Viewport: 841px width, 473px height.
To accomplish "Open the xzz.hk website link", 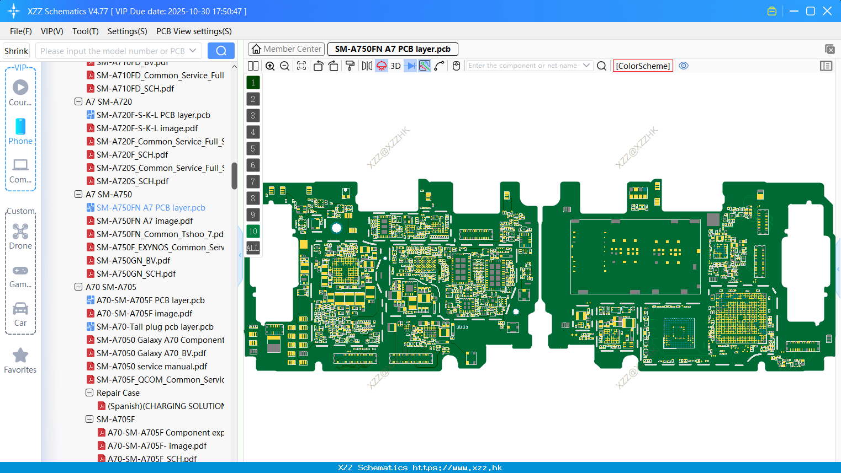I will point(457,467).
